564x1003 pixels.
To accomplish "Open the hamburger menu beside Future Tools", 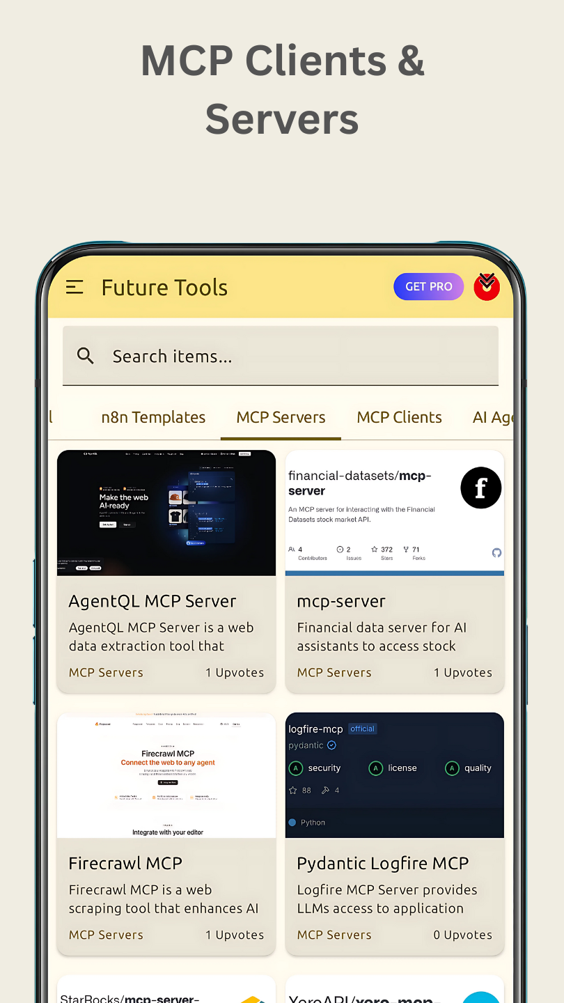I will click(75, 287).
